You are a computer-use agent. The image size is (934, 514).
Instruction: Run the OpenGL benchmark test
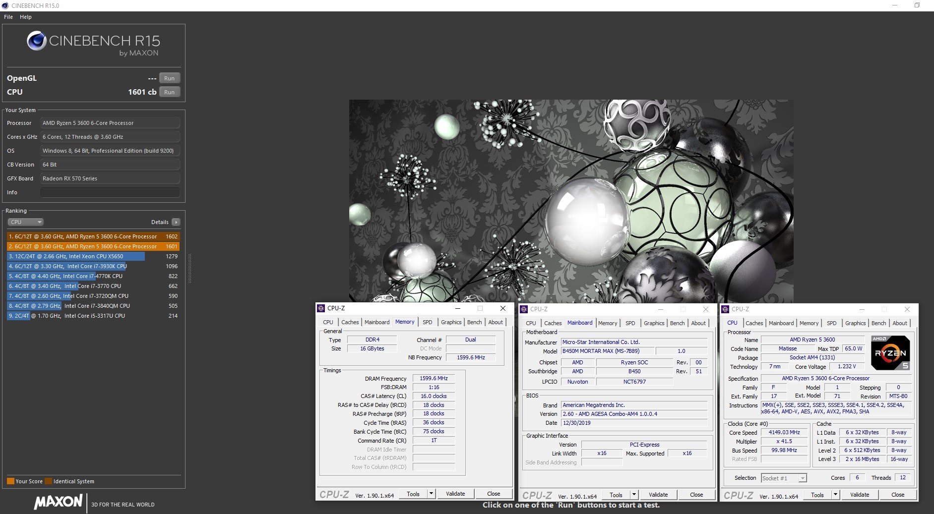pyautogui.click(x=169, y=78)
